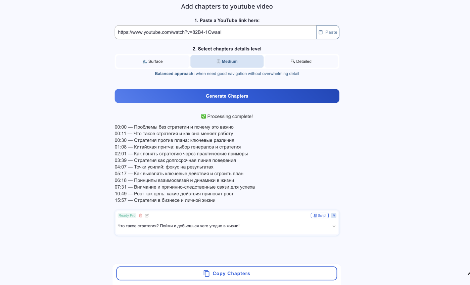470x285 pixels.
Task: Click the 15:57 chapter line
Action: point(165,200)
